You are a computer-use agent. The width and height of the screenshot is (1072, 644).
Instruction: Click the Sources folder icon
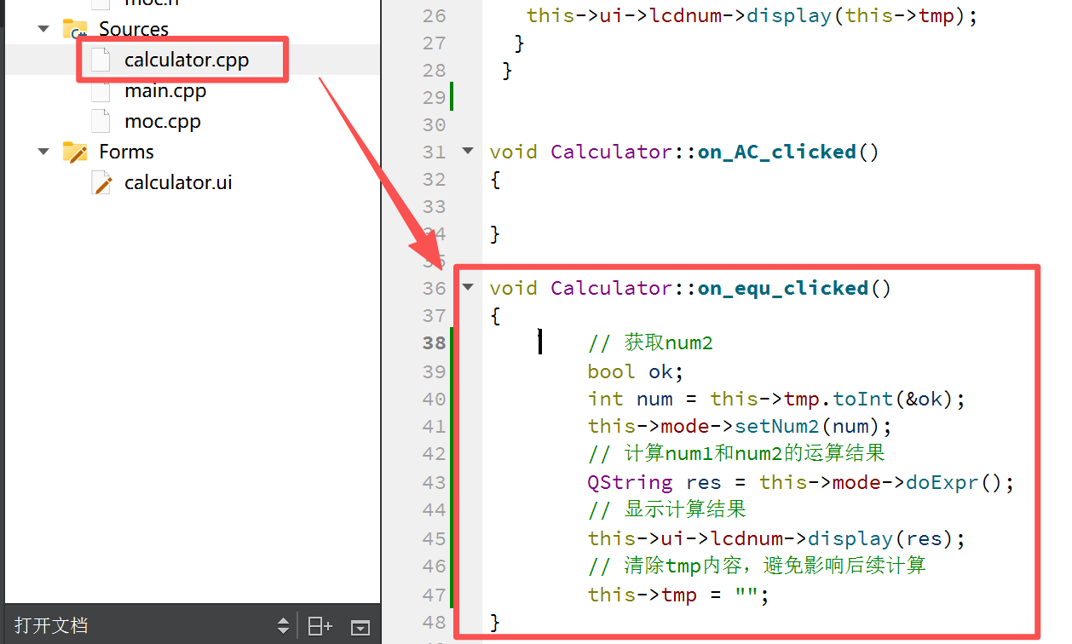[x=75, y=30]
